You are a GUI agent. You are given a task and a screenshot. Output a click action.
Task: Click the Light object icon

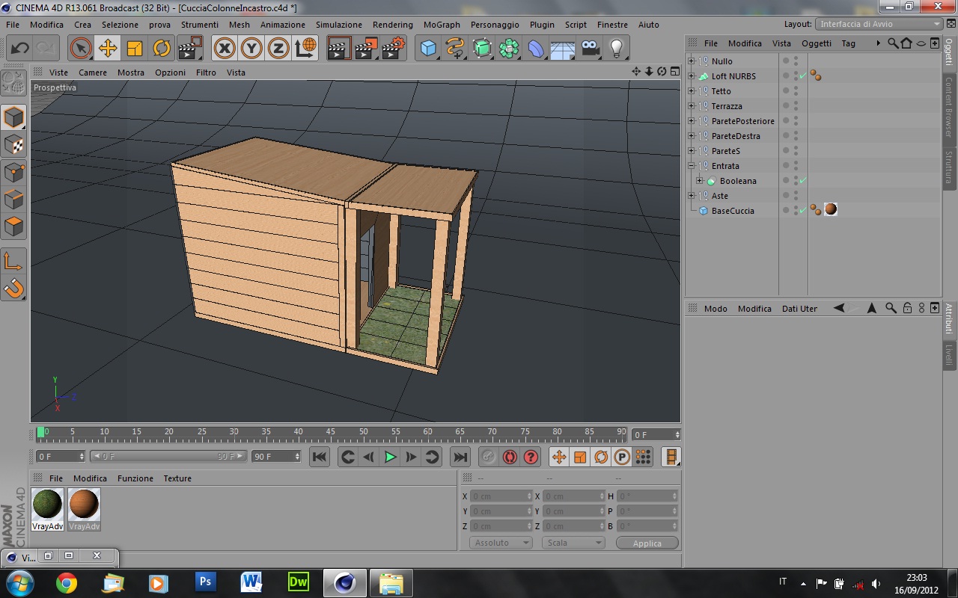pos(616,49)
